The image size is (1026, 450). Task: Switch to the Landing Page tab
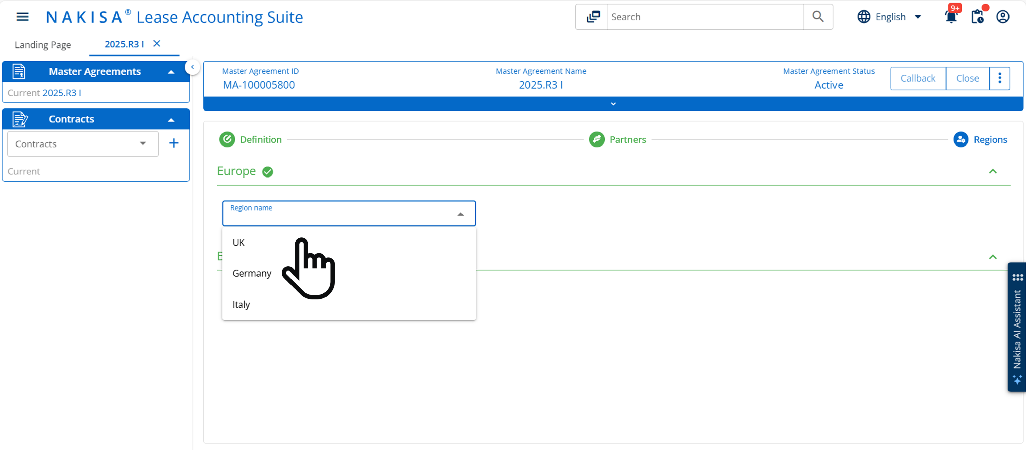(43, 45)
